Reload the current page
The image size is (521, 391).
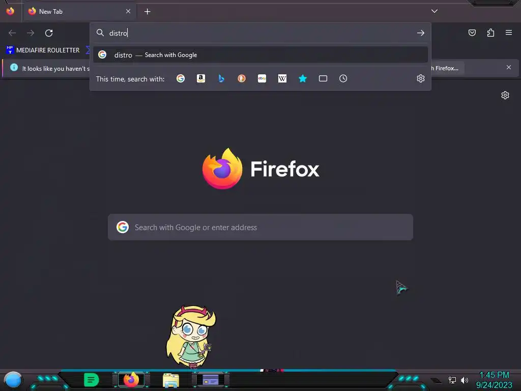[49, 33]
